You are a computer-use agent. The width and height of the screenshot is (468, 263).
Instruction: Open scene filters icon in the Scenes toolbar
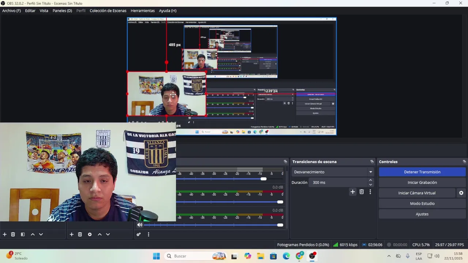pos(23,235)
